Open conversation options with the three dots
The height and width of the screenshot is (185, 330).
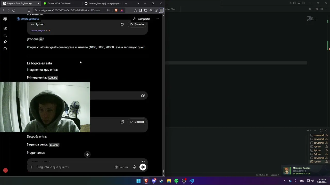point(157,19)
